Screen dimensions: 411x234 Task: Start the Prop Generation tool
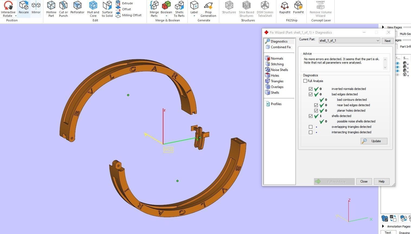208,9
